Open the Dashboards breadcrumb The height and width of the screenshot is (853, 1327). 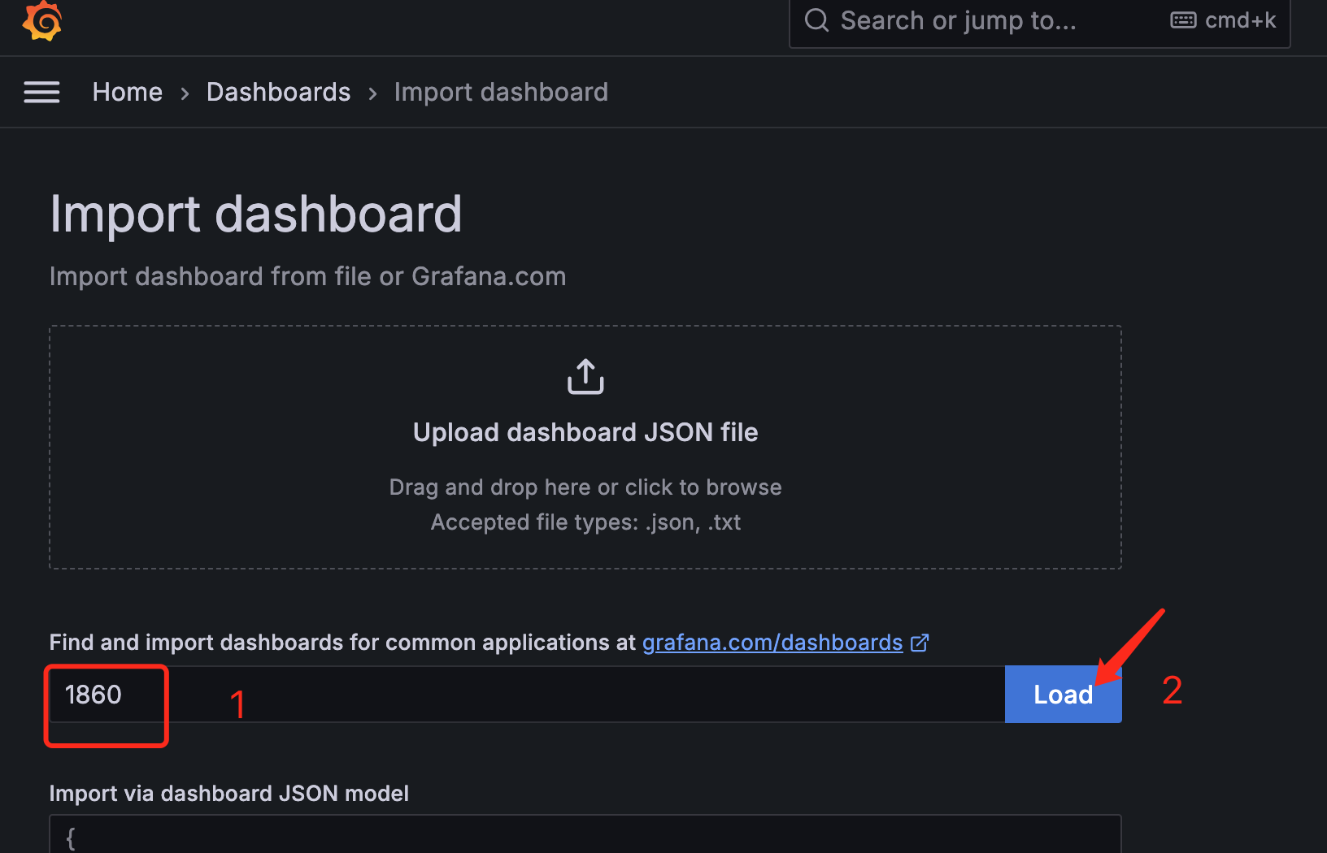(x=279, y=93)
